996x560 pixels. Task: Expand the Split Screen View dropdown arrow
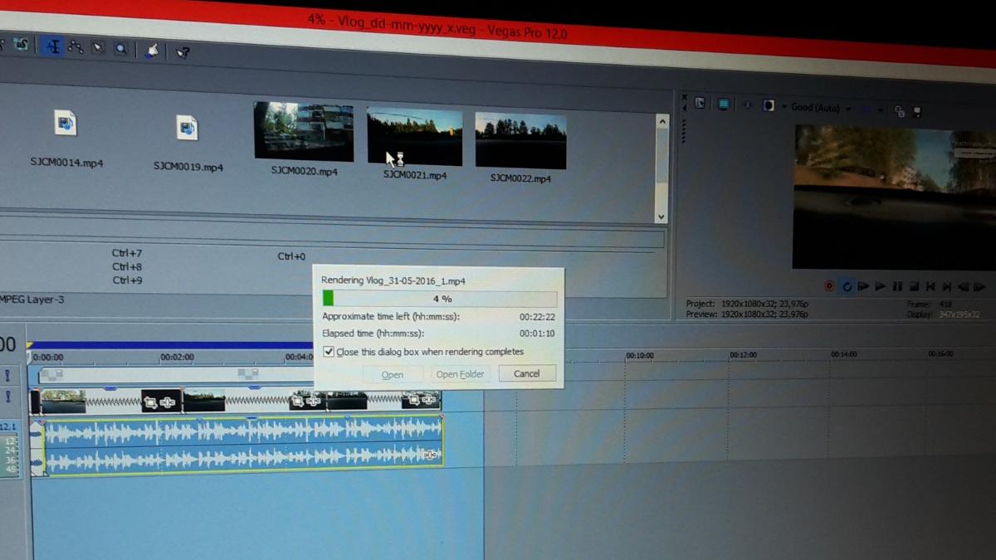click(x=782, y=107)
